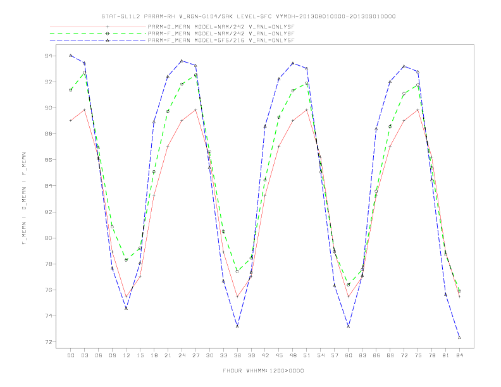This screenshot has width=501, height=387.
Task: Click x-axis tick label 75
Action: (x=418, y=355)
